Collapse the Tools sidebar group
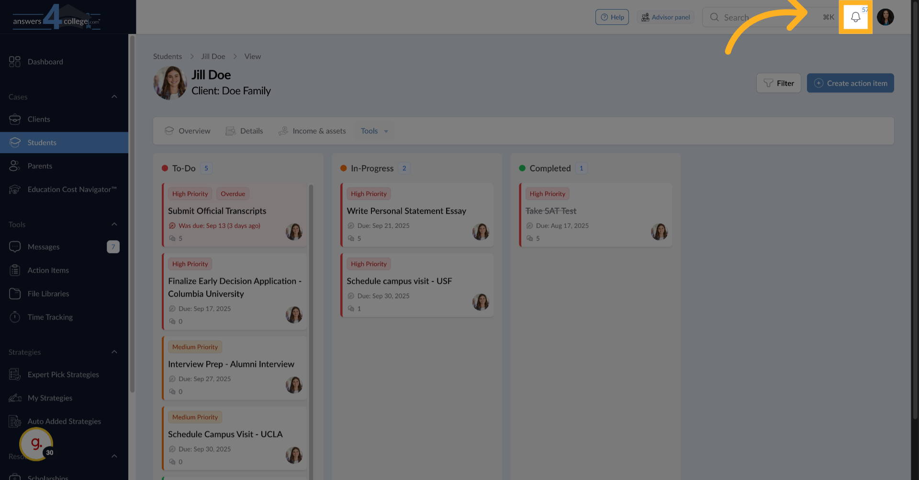 tap(114, 223)
